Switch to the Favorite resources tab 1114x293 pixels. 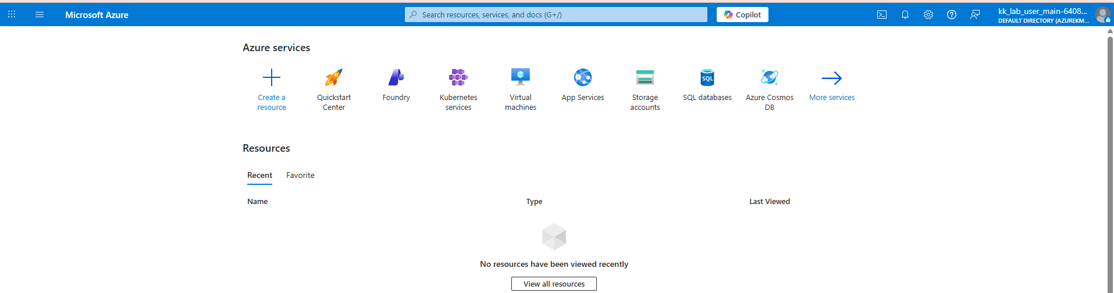(x=300, y=175)
